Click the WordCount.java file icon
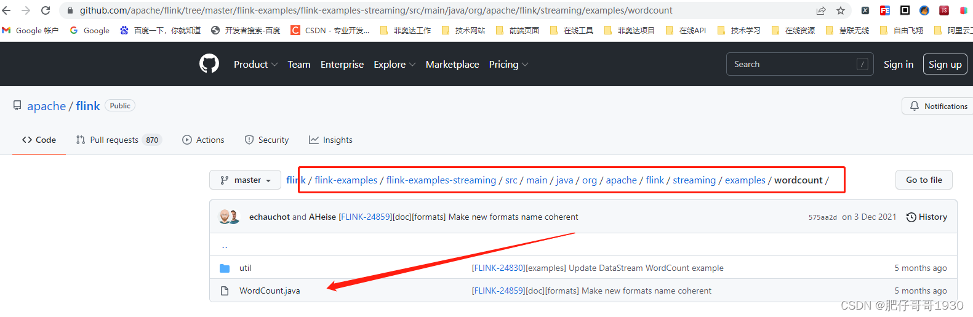 click(225, 291)
